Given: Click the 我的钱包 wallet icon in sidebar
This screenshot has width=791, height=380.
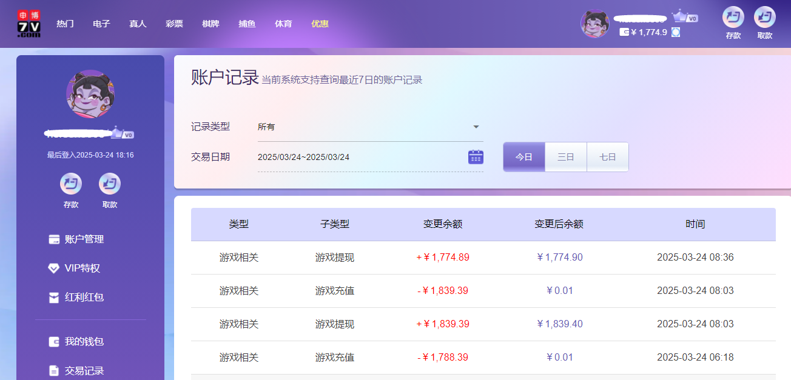Looking at the screenshot, I should point(54,342).
